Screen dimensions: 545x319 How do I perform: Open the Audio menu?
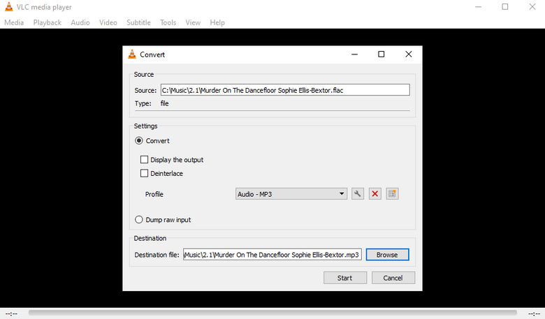80,22
